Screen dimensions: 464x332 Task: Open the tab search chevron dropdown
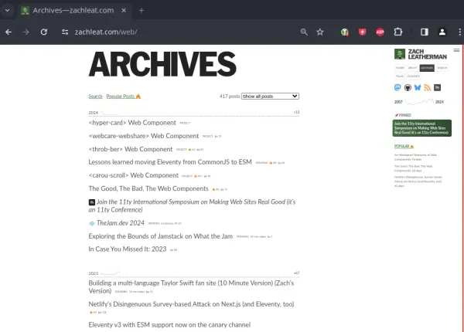8,10
